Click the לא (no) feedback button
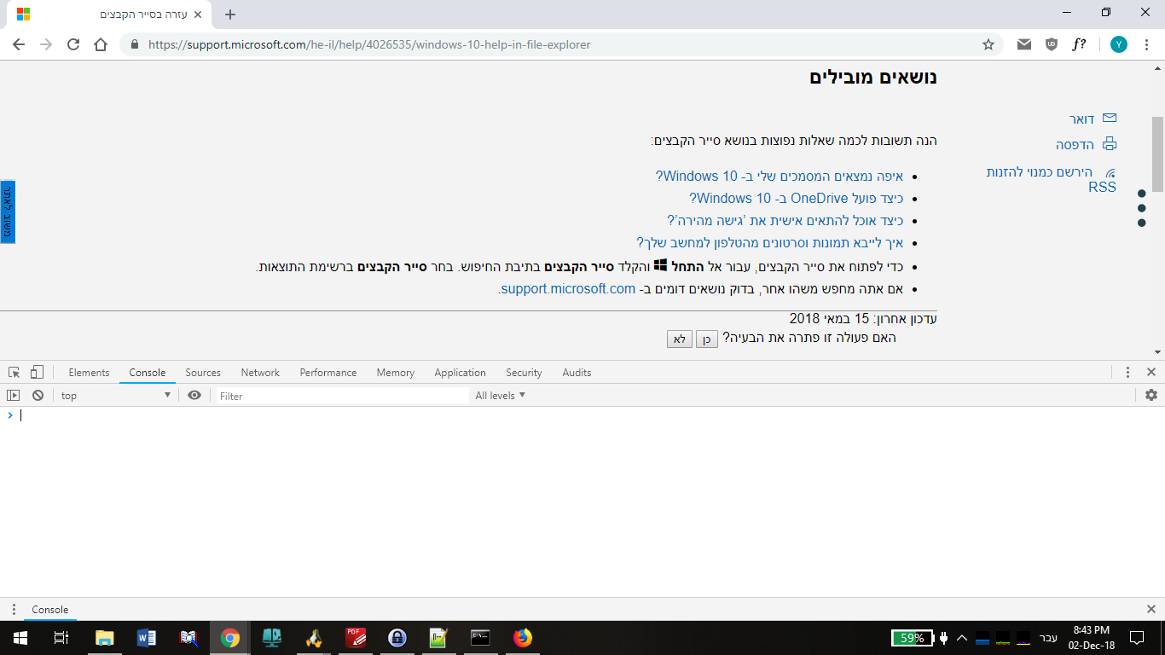The height and width of the screenshot is (655, 1165). coord(680,339)
